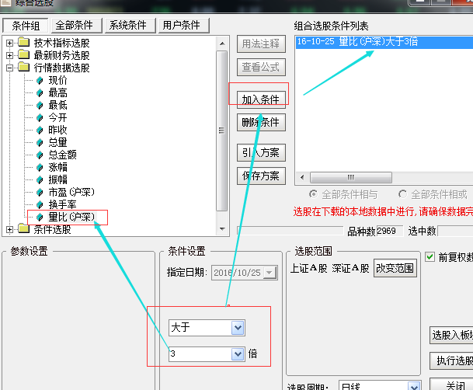Click the 关闭 button
This screenshot has width=473, height=390.
coord(451,385)
